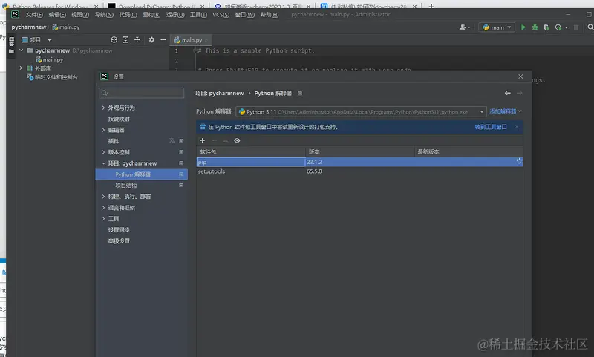Expand 构建、执行、部署 settings category

103,197
